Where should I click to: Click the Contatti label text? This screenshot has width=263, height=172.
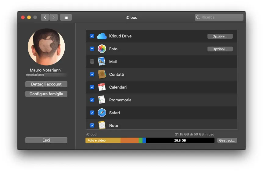coord(117,74)
